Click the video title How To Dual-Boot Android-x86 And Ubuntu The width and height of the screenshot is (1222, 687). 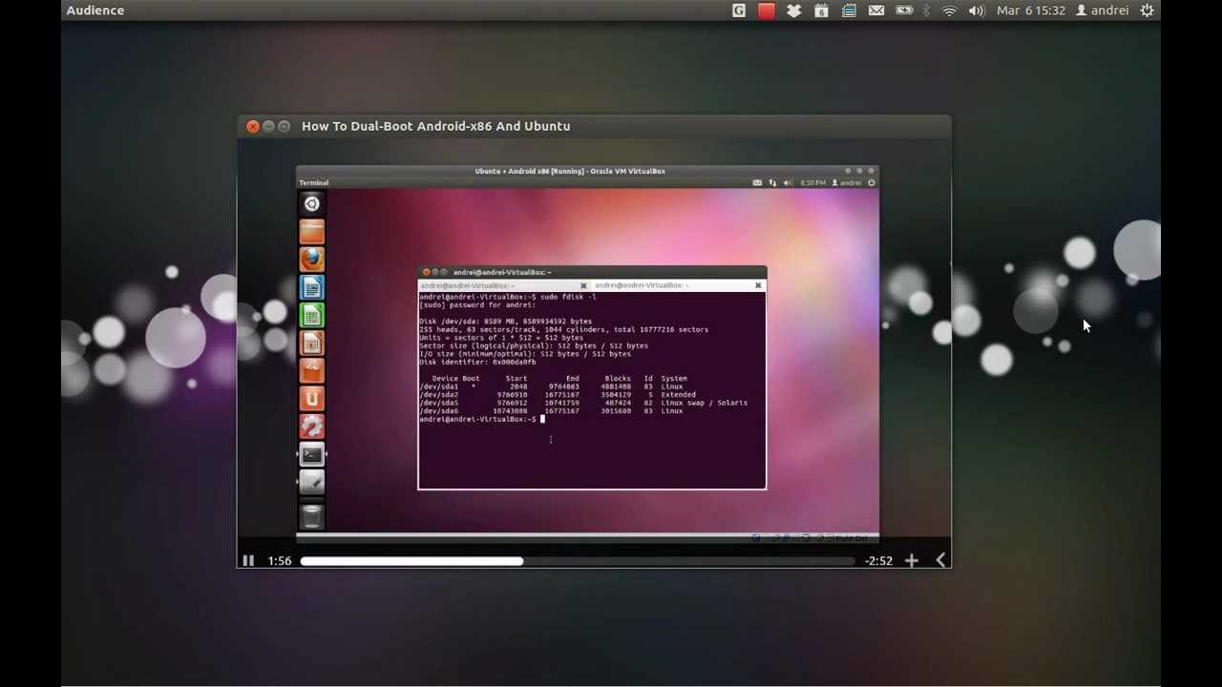(435, 126)
